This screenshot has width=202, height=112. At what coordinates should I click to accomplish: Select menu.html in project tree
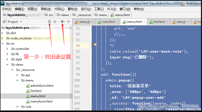coord(36,96)
